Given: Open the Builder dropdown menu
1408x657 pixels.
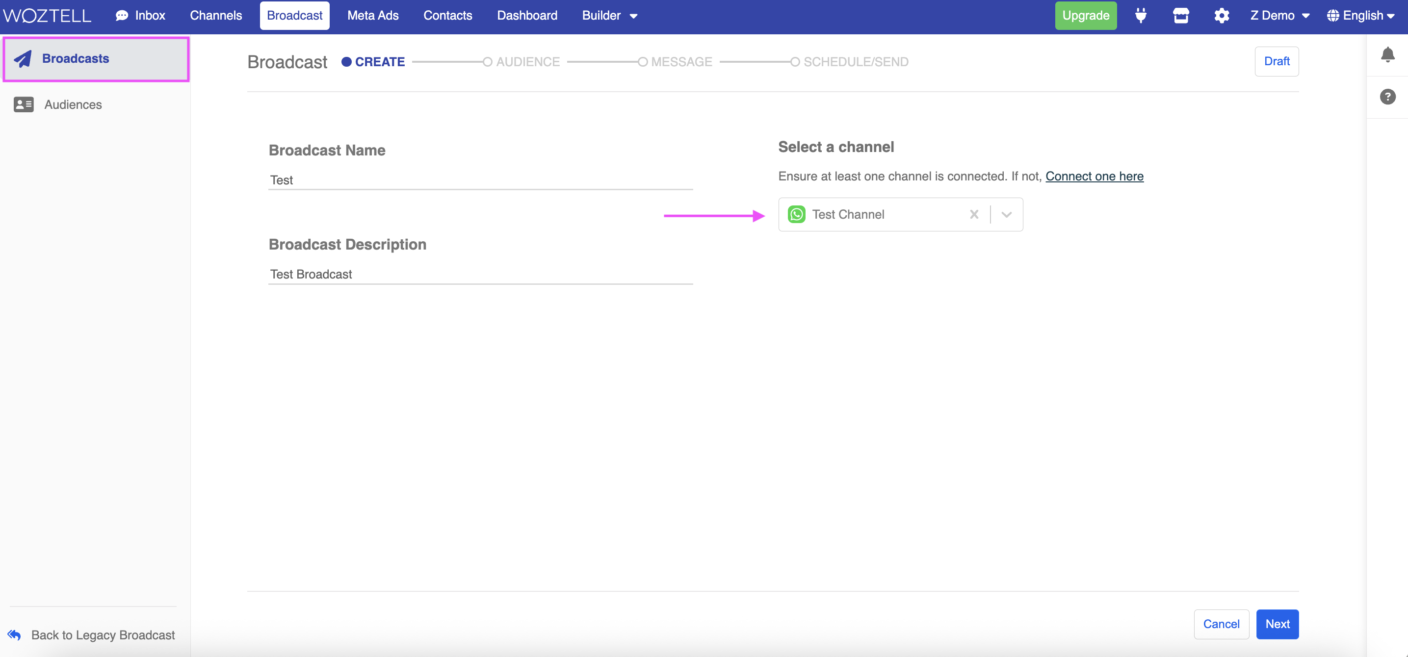Looking at the screenshot, I should pos(609,15).
